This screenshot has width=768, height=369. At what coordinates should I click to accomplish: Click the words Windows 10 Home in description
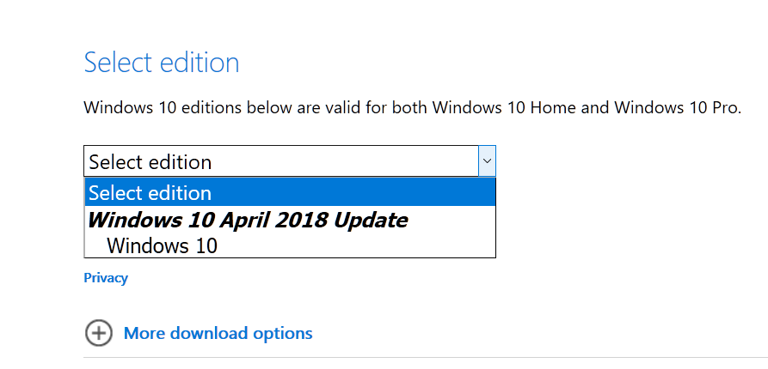[x=505, y=107]
